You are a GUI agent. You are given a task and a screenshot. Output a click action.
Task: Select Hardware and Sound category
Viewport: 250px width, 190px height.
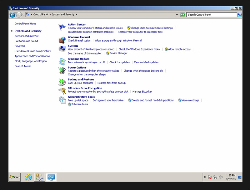pos(26,41)
